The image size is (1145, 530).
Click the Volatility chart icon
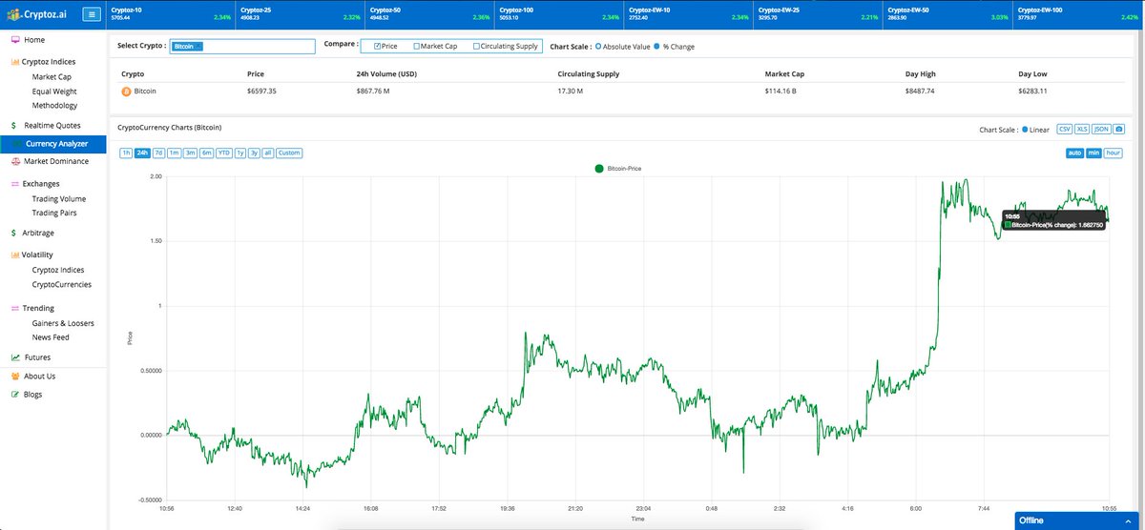coord(14,255)
